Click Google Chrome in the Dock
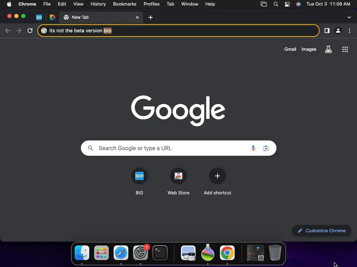The image size is (357, 267). point(227,253)
